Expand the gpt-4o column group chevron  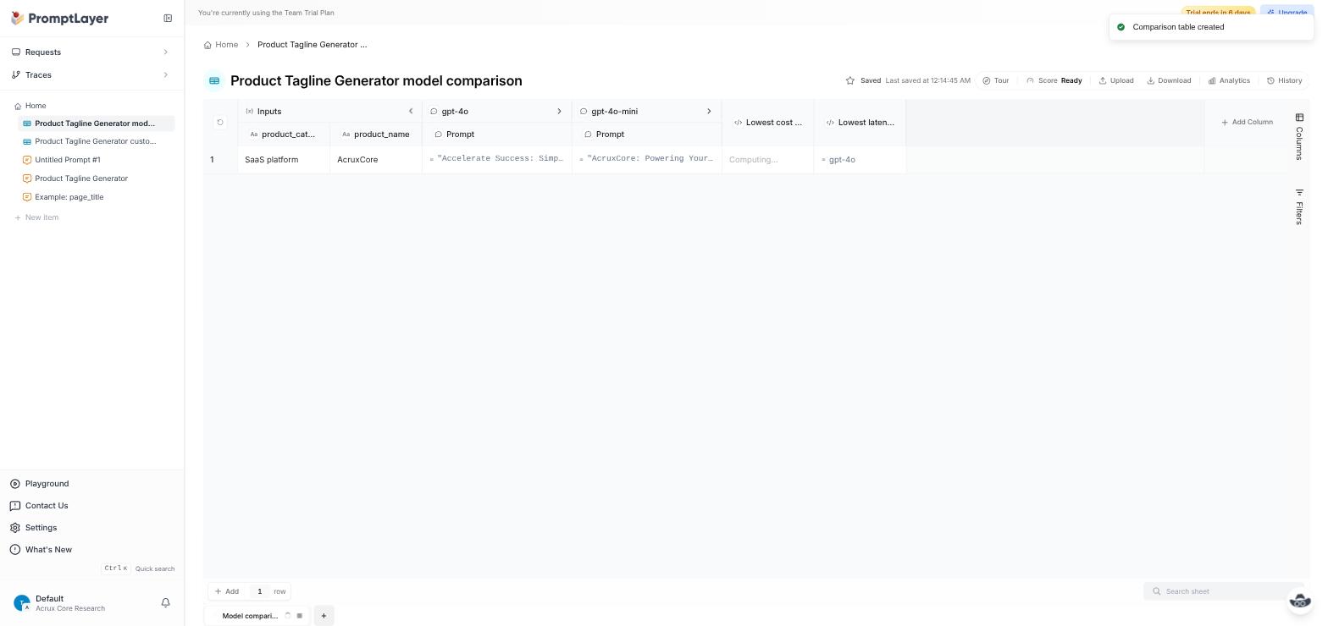(x=559, y=112)
